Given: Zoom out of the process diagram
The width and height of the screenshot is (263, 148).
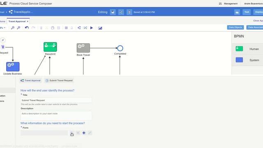Looking at the screenshot, I should [18, 28].
